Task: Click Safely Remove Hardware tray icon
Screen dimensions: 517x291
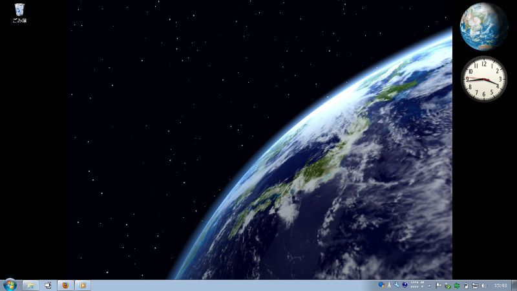Action: tap(447, 286)
